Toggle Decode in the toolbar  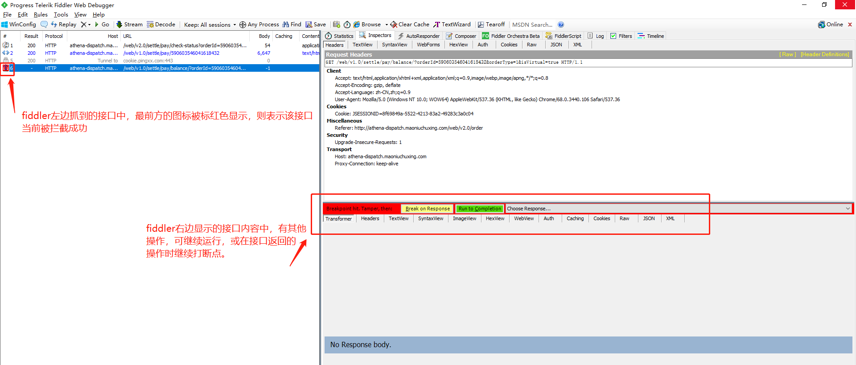pyautogui.click(x=161, y=25)
